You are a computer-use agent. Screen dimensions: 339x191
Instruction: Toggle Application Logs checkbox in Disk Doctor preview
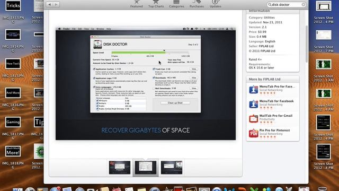94,78
